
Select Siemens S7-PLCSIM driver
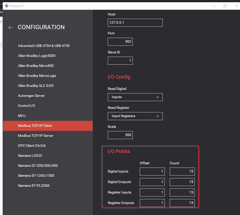(x=33, y=186)
